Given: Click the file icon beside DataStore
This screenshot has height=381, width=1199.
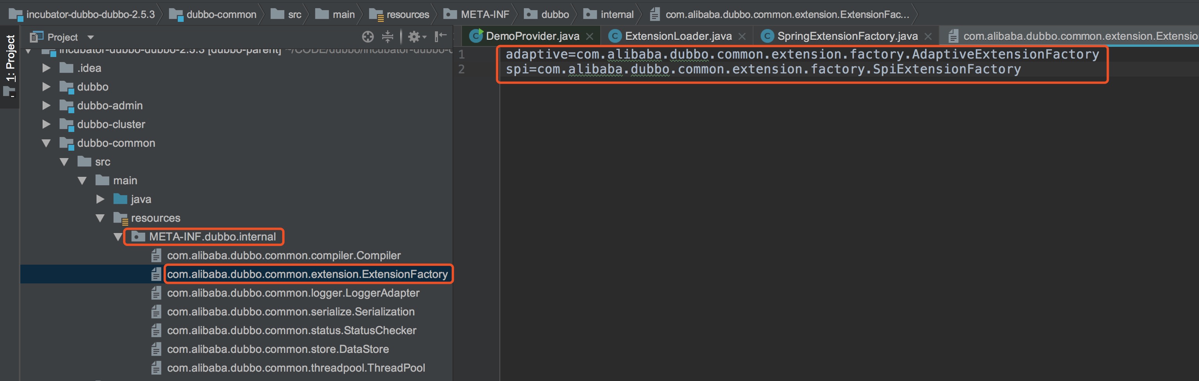Looking at the screenshot, I should pyautogui.click(x=156, y=349).
